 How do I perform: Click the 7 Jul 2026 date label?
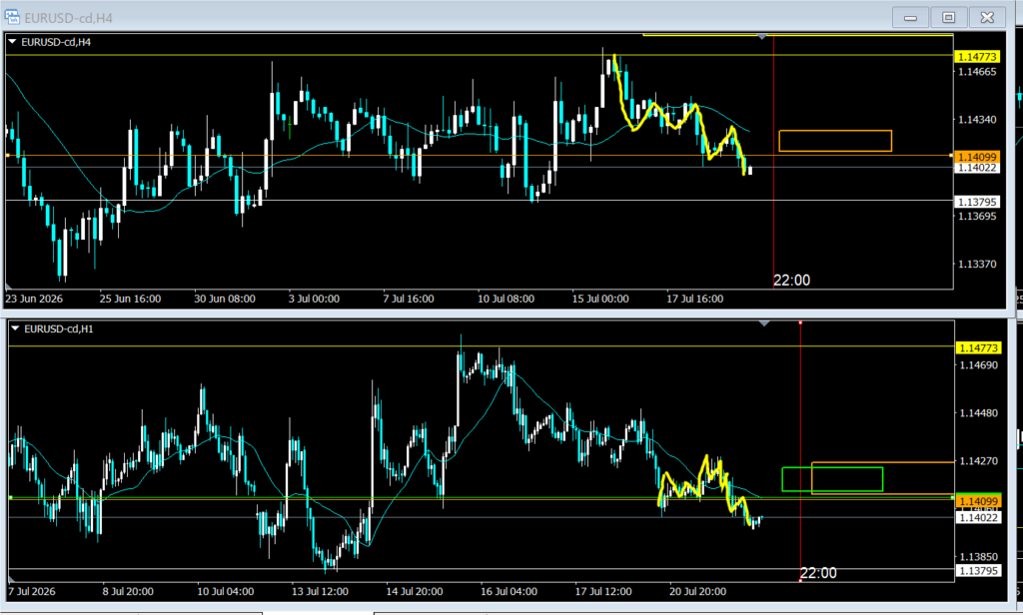click(32, 591)
